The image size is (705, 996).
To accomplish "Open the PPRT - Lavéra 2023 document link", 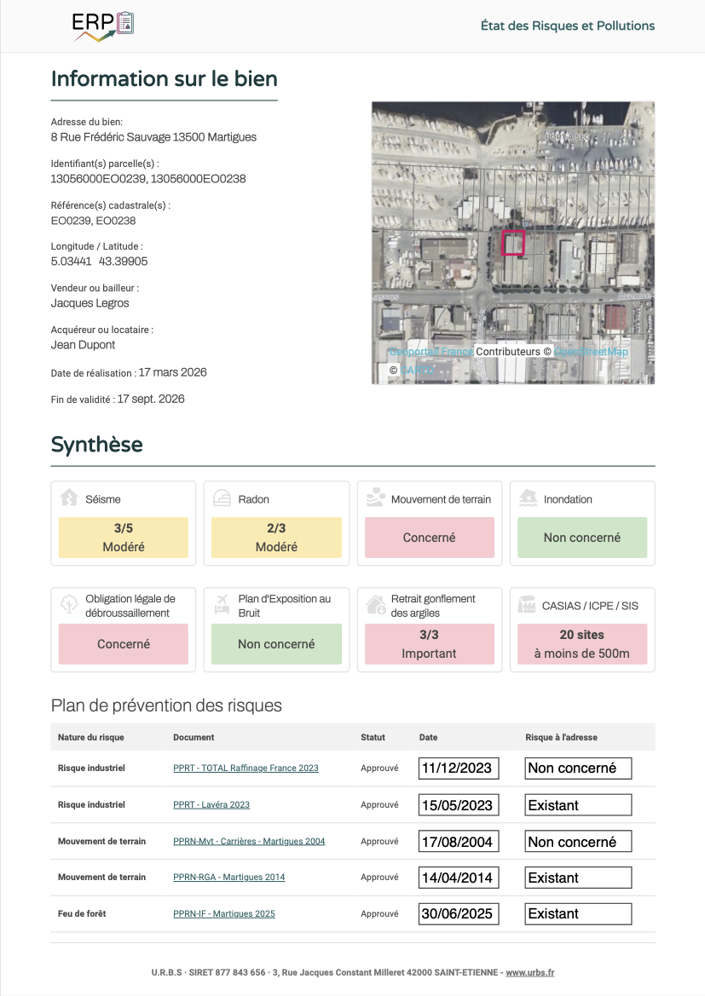I will (211, 804).
